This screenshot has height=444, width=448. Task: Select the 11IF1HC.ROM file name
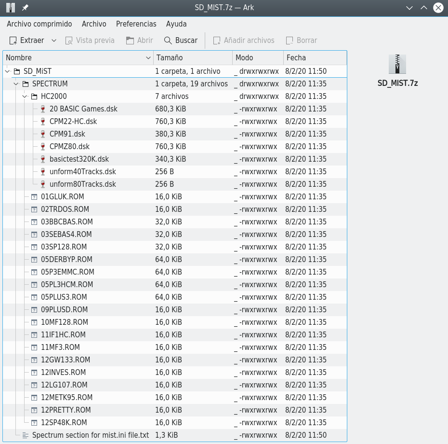pyautogui.click(x=63, y=334)
